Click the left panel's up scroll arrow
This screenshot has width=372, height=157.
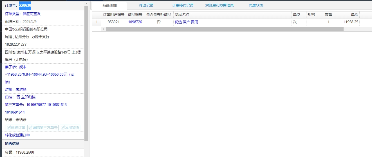(86, 4)
